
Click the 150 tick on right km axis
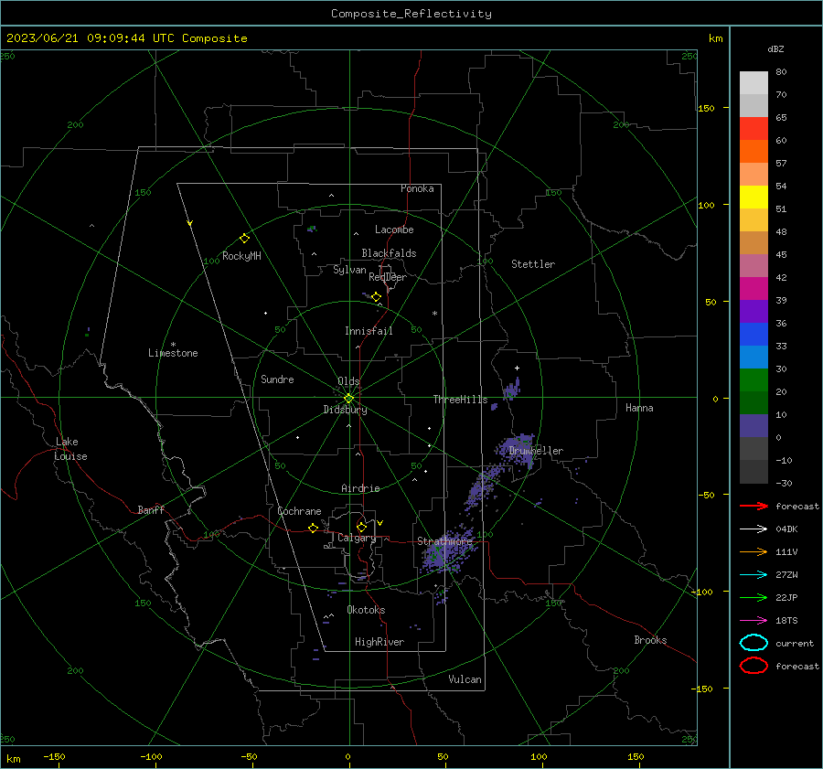(707, 108)
